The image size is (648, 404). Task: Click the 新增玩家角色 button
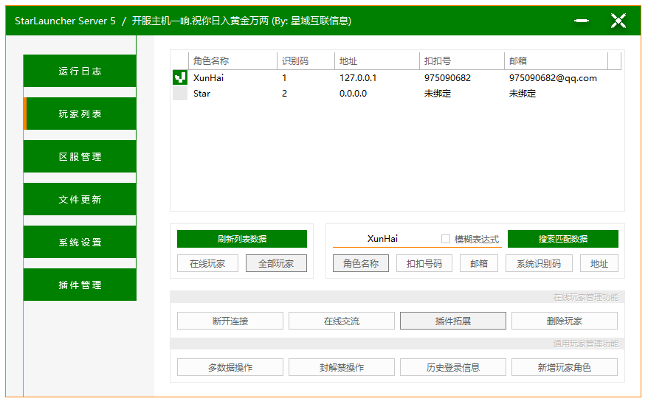tap(565, 367)
